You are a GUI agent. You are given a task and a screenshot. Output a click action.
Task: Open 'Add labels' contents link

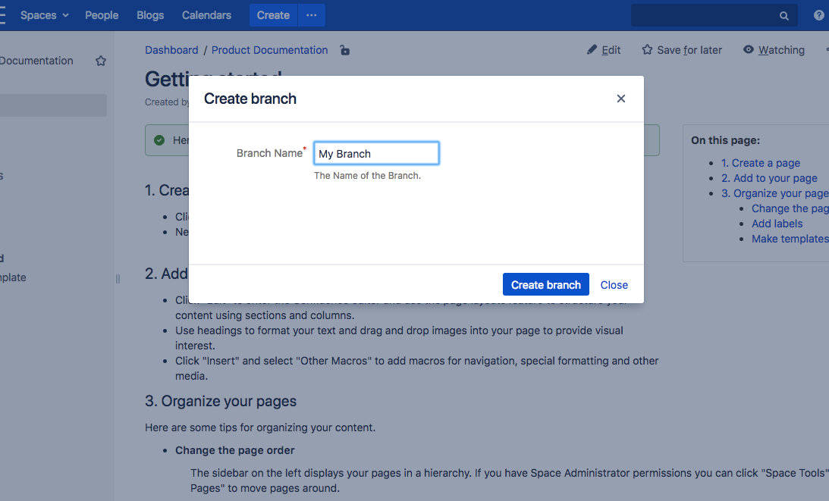point(777,224)
